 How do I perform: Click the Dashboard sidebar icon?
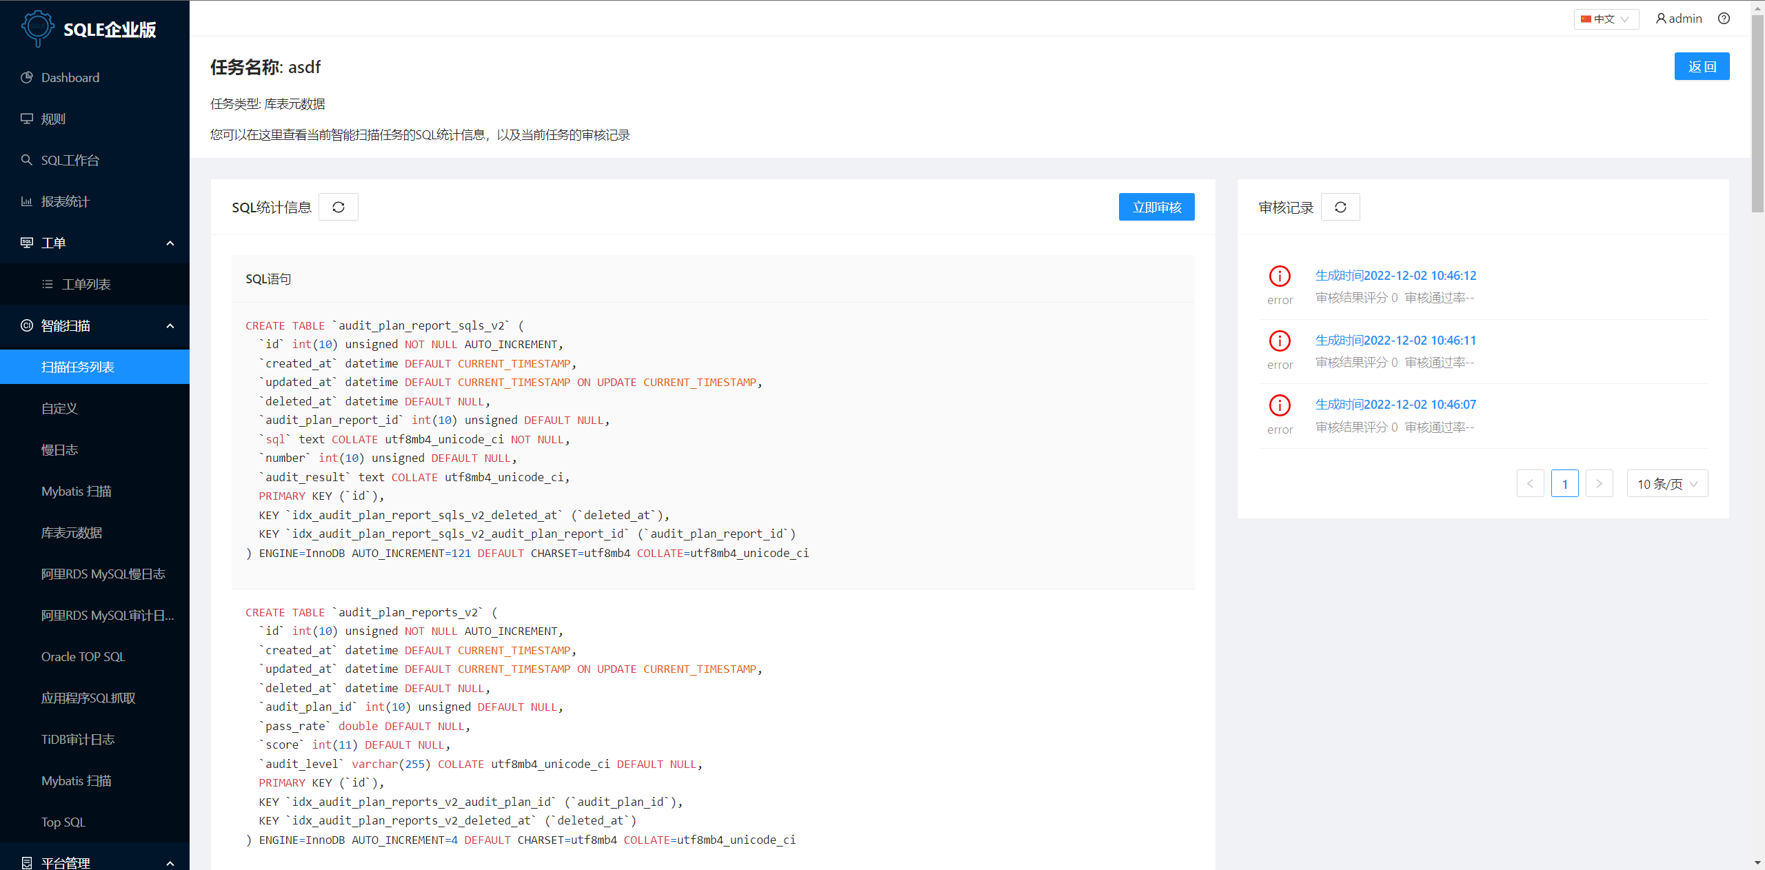point(27,77)
